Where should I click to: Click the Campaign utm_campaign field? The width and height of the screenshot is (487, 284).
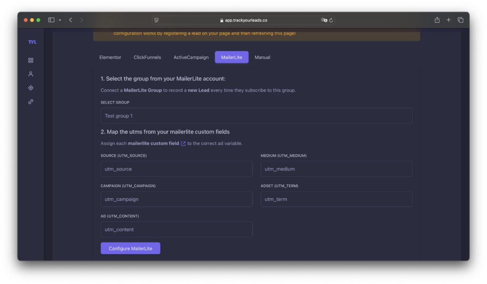176,199
